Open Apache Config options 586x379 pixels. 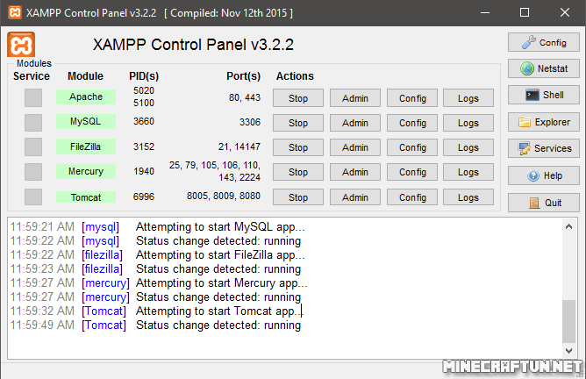point(412,98)
